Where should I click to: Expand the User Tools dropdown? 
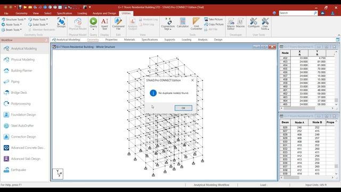[265, 23]
